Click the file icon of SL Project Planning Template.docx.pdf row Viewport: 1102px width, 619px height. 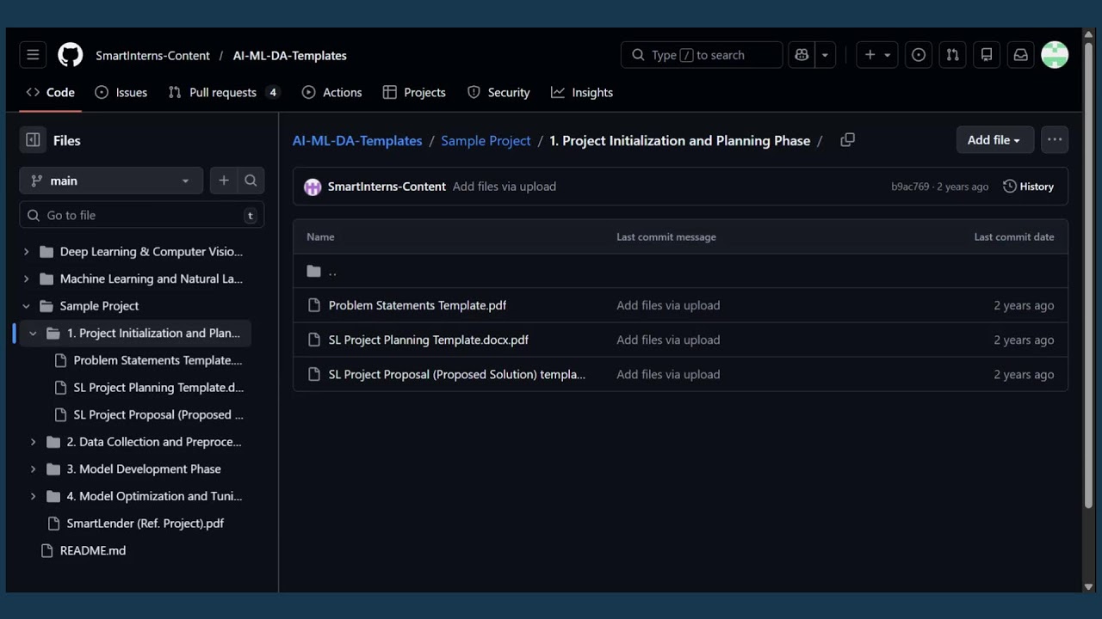pyautogui.click(x=313, y=340)
